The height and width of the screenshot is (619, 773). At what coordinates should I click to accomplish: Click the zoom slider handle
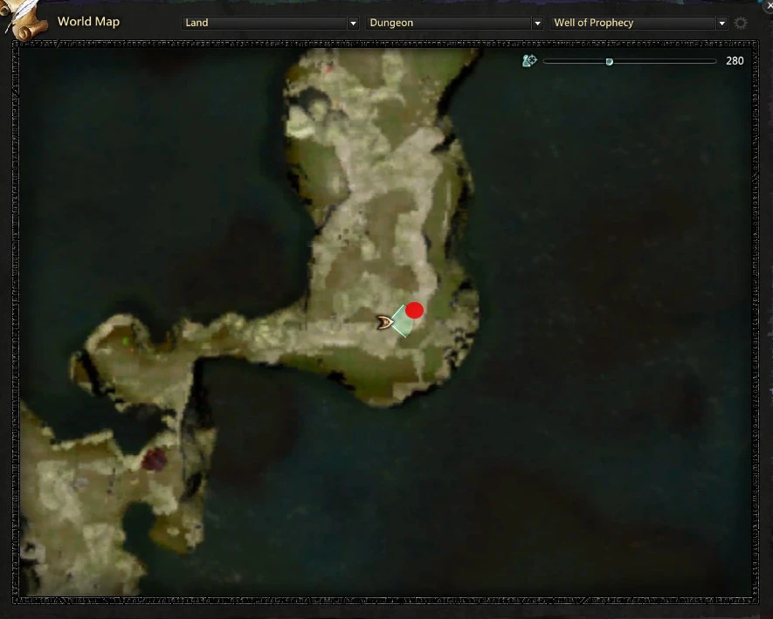(610, 62)
